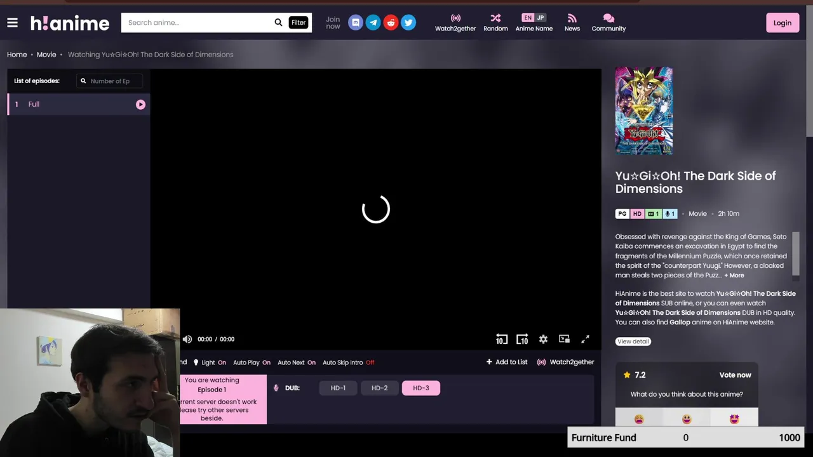
Task: Add this anime to list
Action: click(x=507, y=362)
